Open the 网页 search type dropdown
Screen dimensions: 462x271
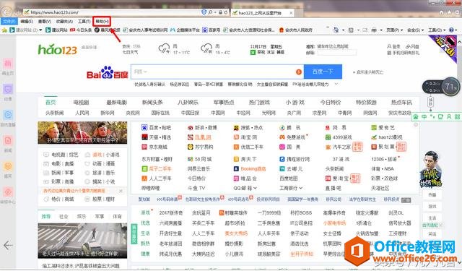click(x=140, y=72)
